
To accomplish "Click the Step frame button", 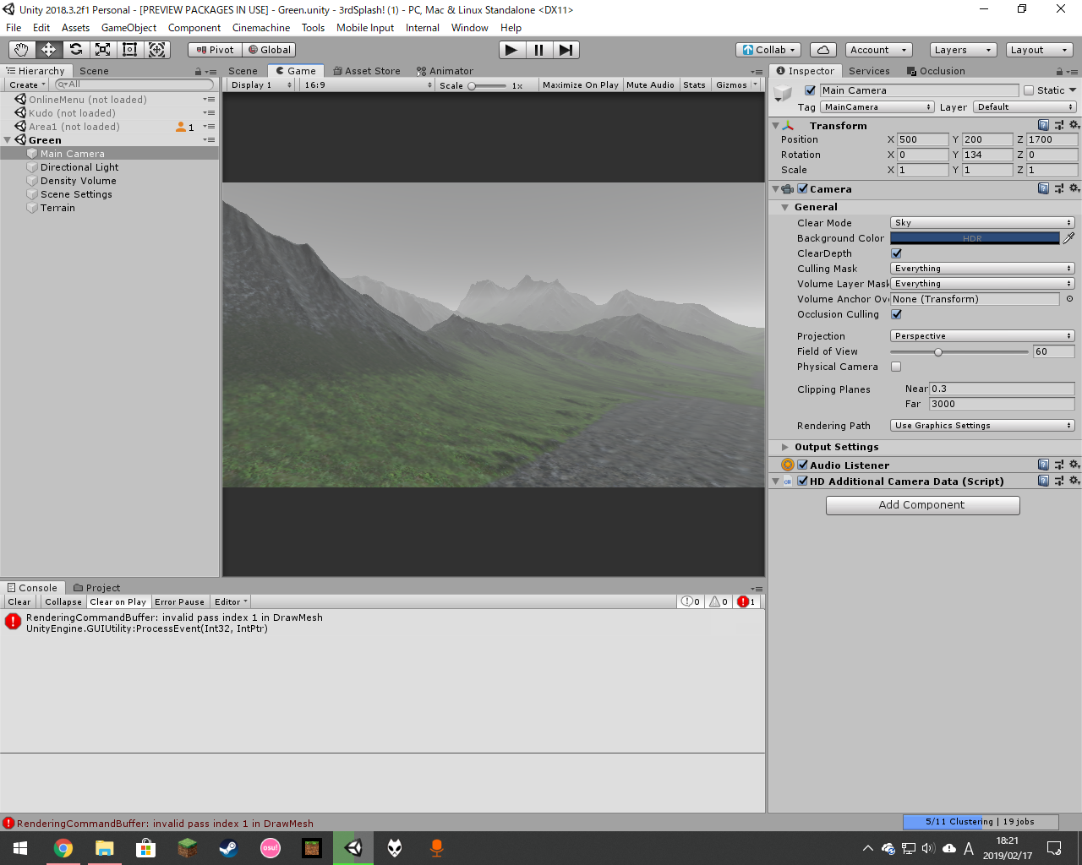I will click(x=566, y=50).
